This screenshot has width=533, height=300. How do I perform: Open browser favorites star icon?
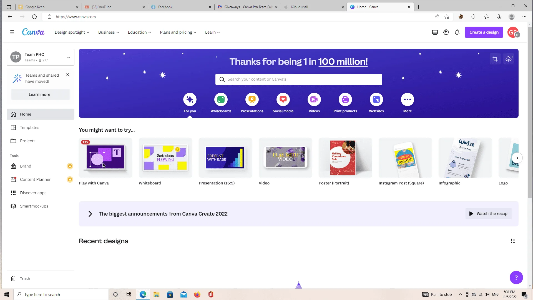click(487, 17)
